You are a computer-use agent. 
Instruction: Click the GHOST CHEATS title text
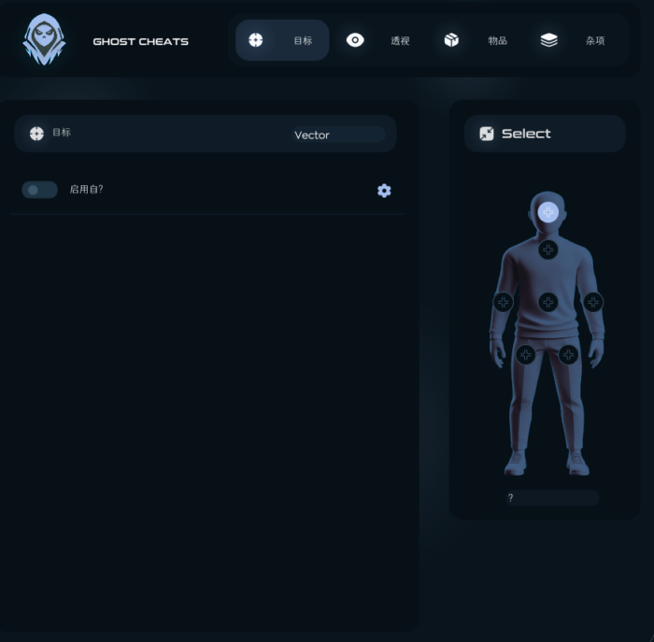click(140, 41)
